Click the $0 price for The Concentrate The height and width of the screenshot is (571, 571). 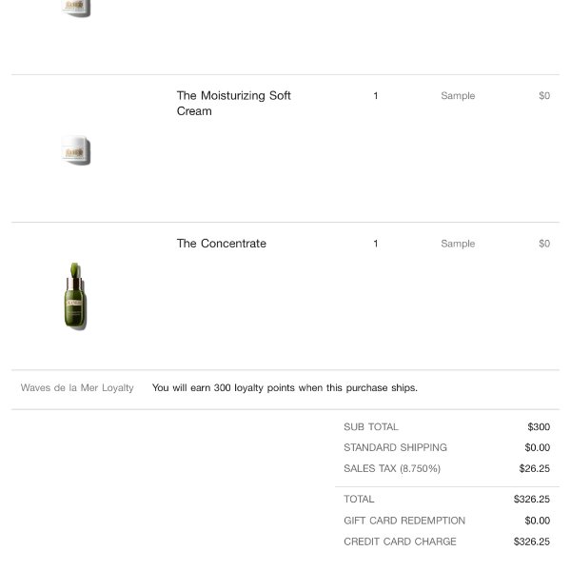tap(544, 244)
